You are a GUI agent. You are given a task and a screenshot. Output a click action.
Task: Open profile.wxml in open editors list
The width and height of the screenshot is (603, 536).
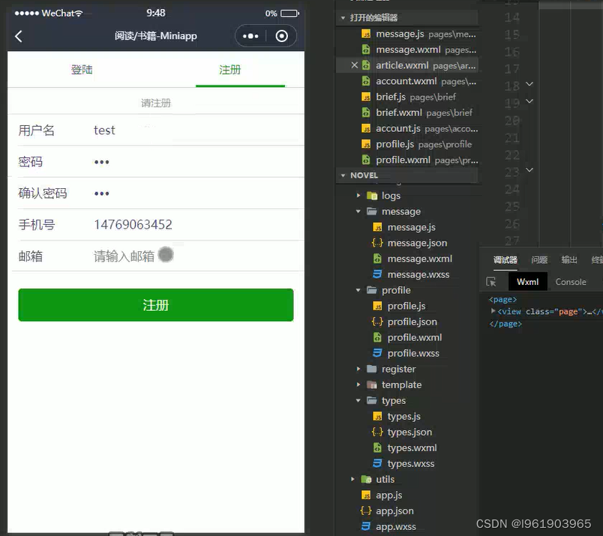[419, 160]
